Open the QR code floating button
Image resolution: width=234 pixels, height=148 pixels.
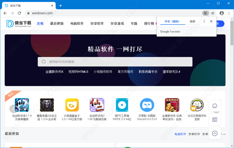(x=215, y=120)
